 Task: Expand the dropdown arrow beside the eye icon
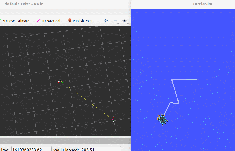[x=128, y=24]
